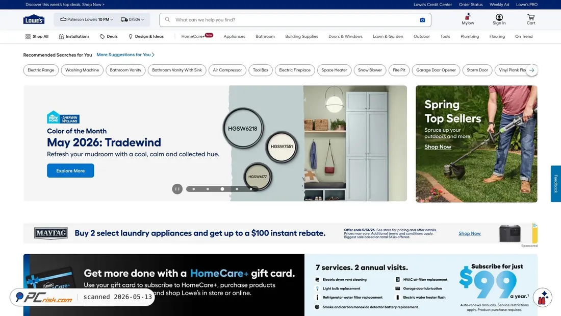This screenshot has height=316, width=561.
Task: Select Bathroom Vanity chip
Action: 125,70
